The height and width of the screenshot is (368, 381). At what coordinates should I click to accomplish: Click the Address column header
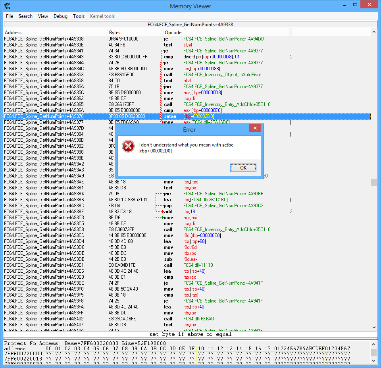(56, 32)
